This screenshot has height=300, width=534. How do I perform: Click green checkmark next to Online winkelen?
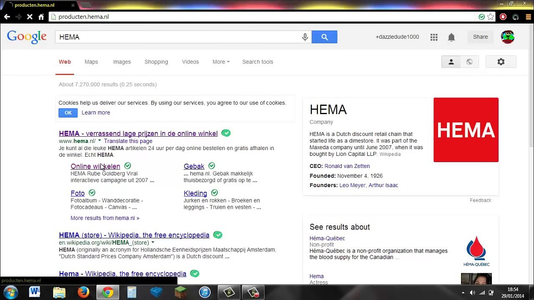click(128, 166)
